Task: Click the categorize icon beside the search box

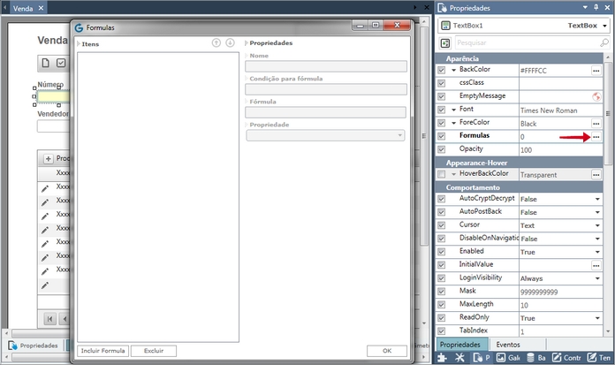Action: [x=444, y=42]
